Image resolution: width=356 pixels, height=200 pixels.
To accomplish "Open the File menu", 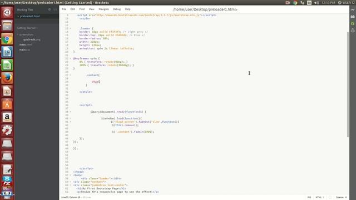I will coord(64,9).
